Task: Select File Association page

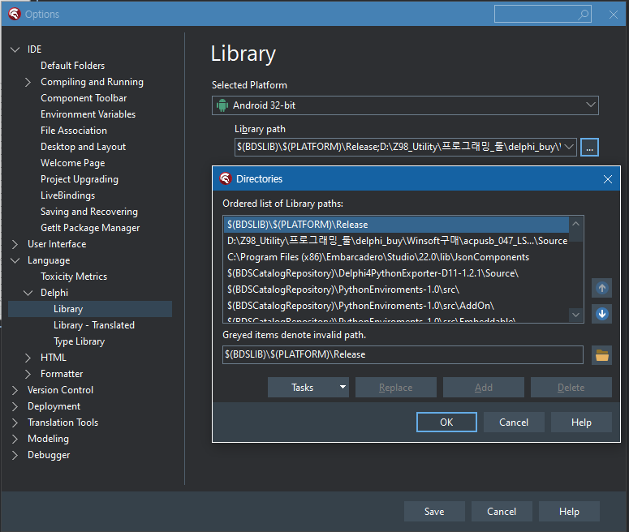Action: click(x=74, y=131)
